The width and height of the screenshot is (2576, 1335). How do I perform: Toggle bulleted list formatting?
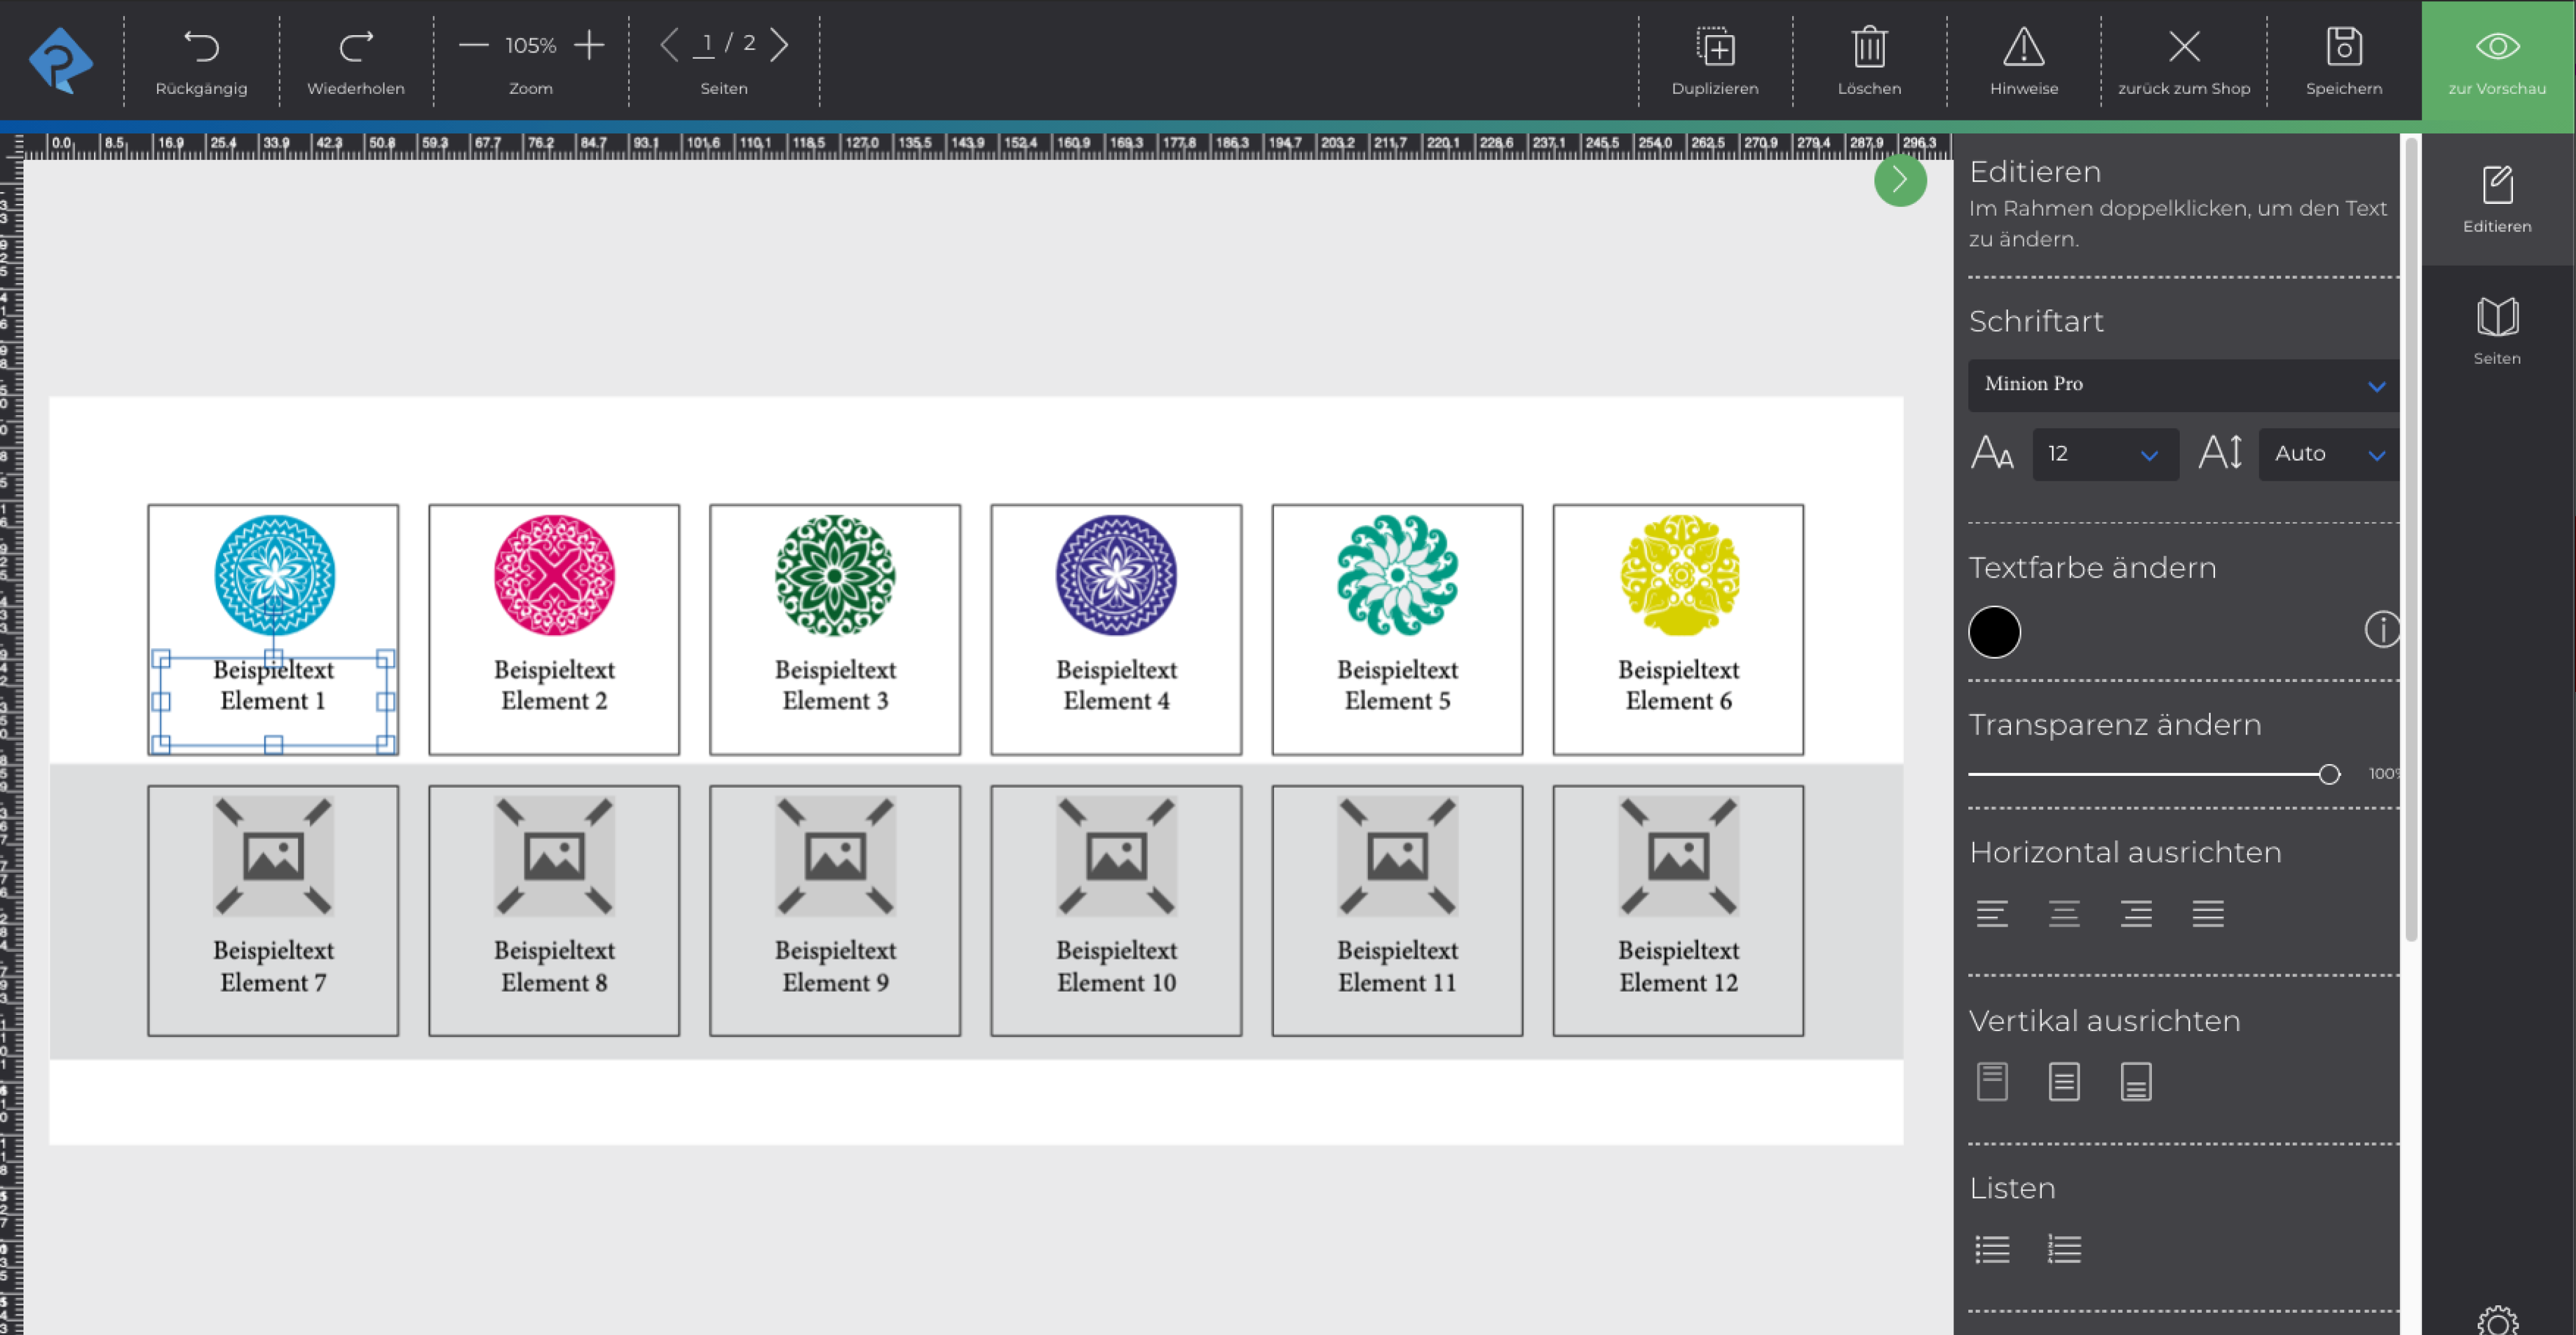pos(1992,1249)
